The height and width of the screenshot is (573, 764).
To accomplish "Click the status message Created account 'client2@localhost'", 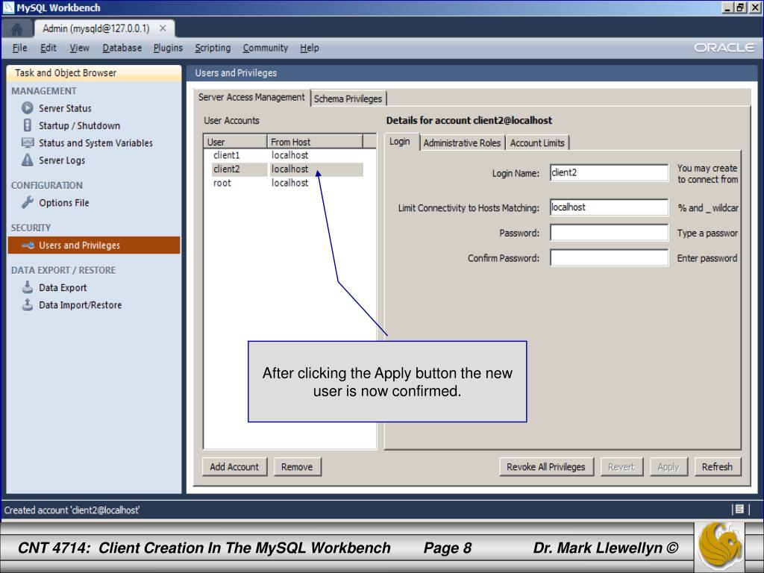I will click(72, 510).
